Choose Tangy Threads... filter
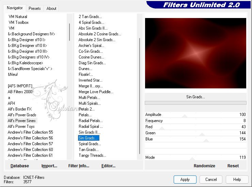Image resolution: width=252 pixels, height=187 pixels. pos(92,155)
